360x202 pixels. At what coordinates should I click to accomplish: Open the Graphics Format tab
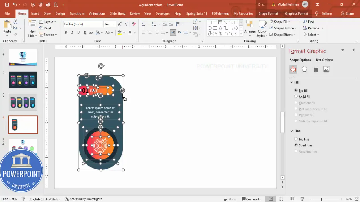point(296,13)
